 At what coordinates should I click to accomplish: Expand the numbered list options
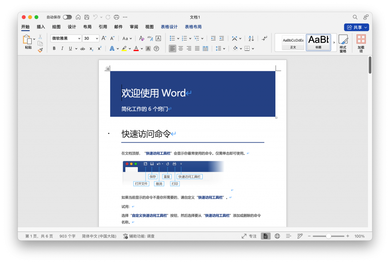pos(190,39)
